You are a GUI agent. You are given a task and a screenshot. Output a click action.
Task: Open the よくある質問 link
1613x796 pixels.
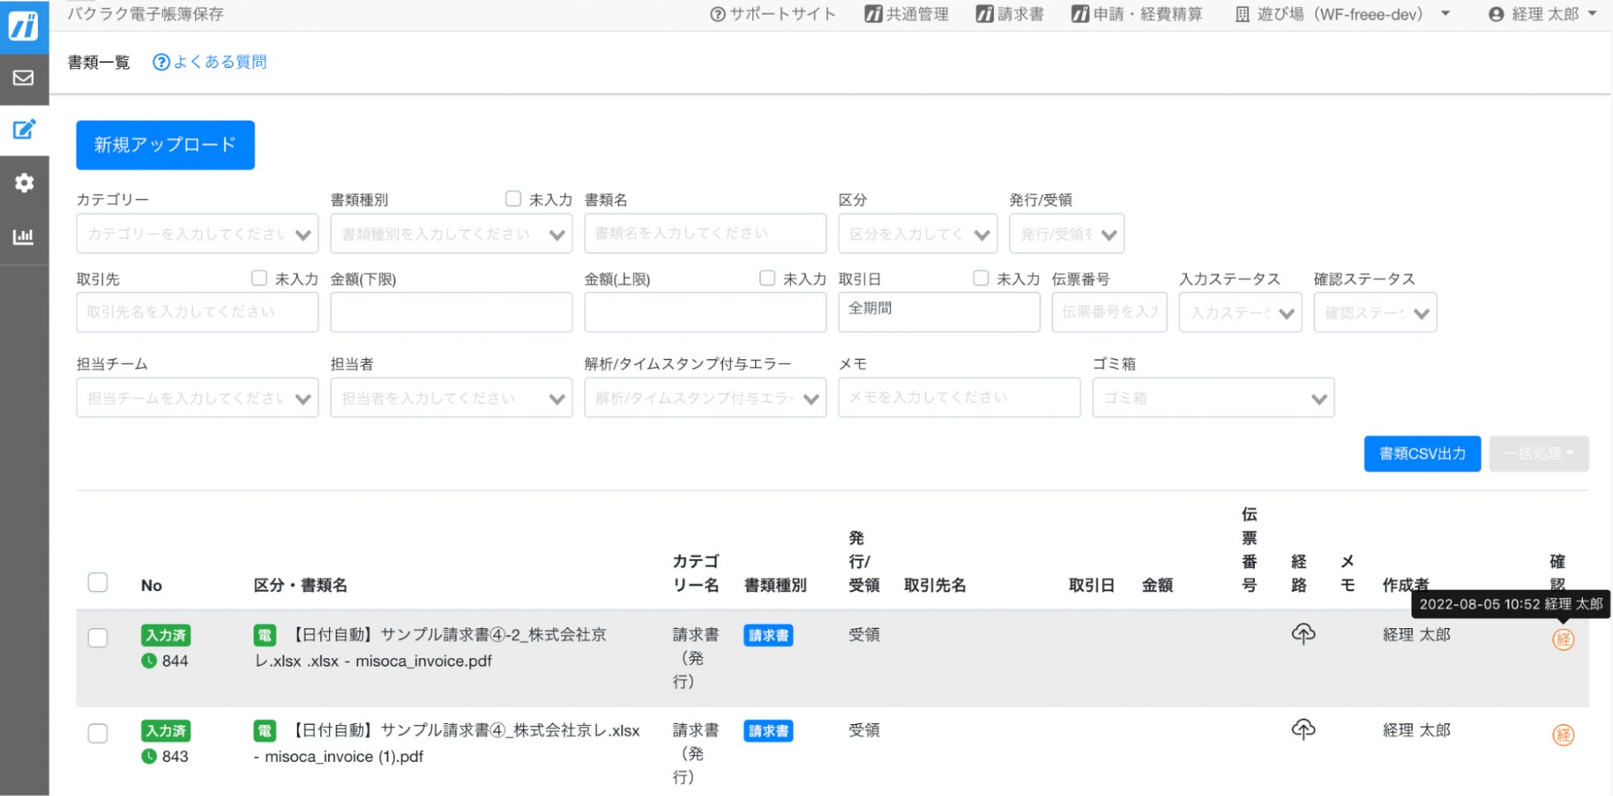[x=220, y=62]
